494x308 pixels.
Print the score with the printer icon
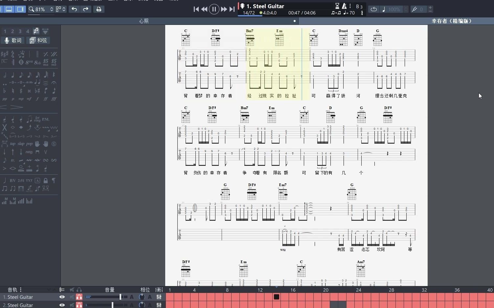[99, 9]
